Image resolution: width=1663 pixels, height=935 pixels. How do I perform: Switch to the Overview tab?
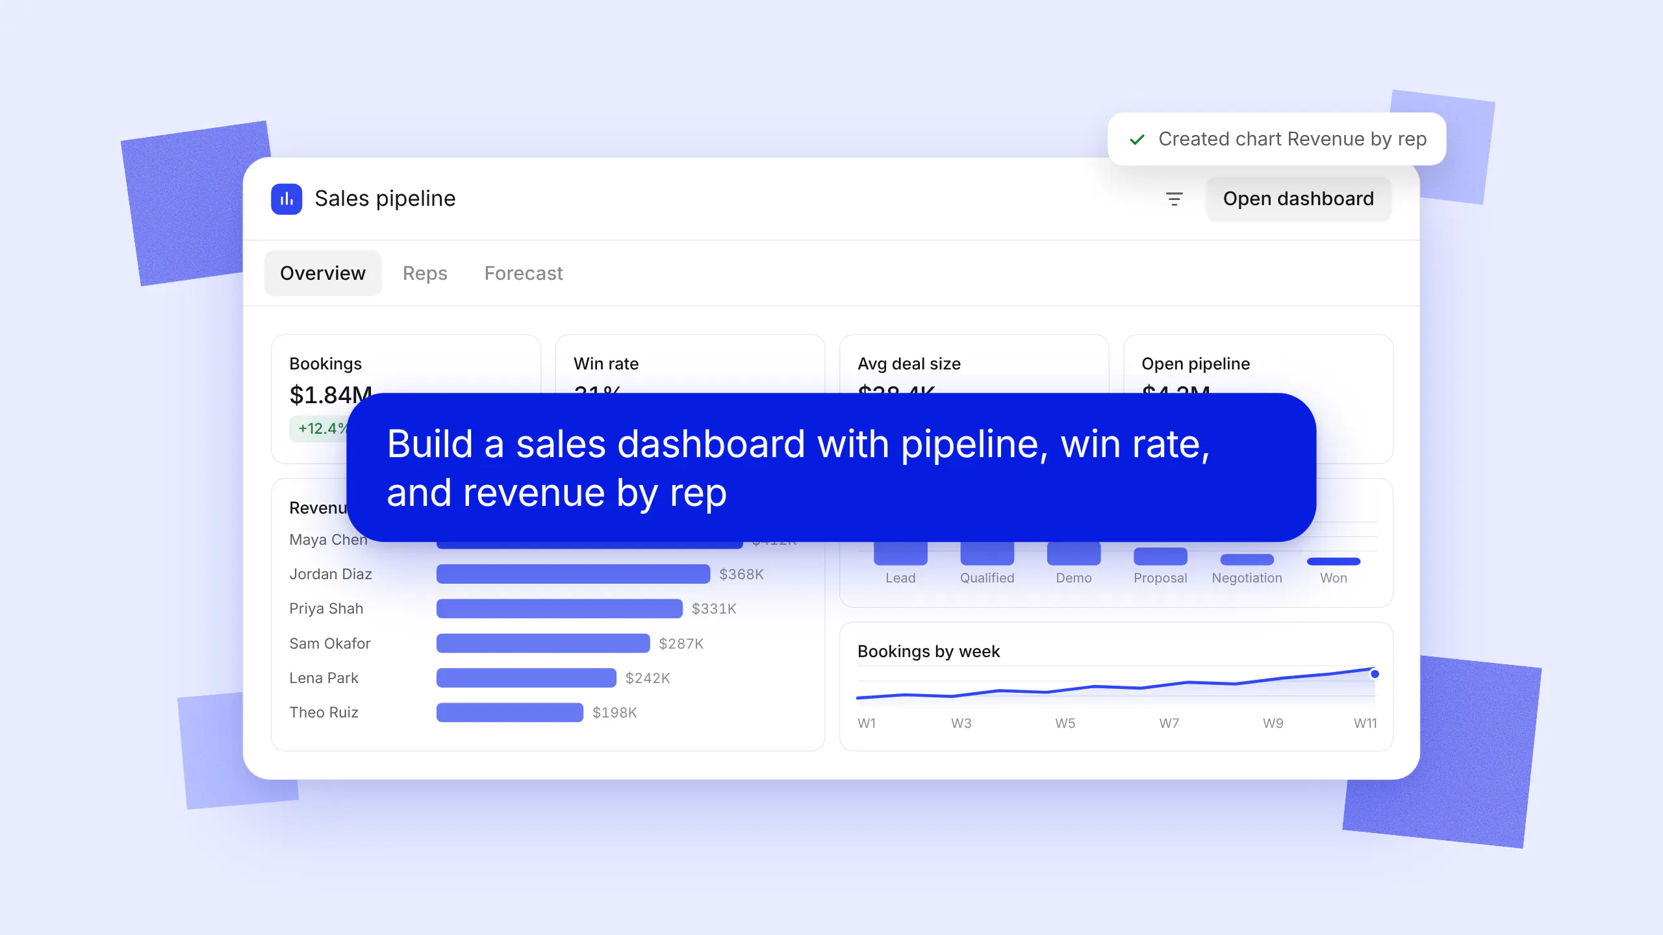(x=323, y=273)
